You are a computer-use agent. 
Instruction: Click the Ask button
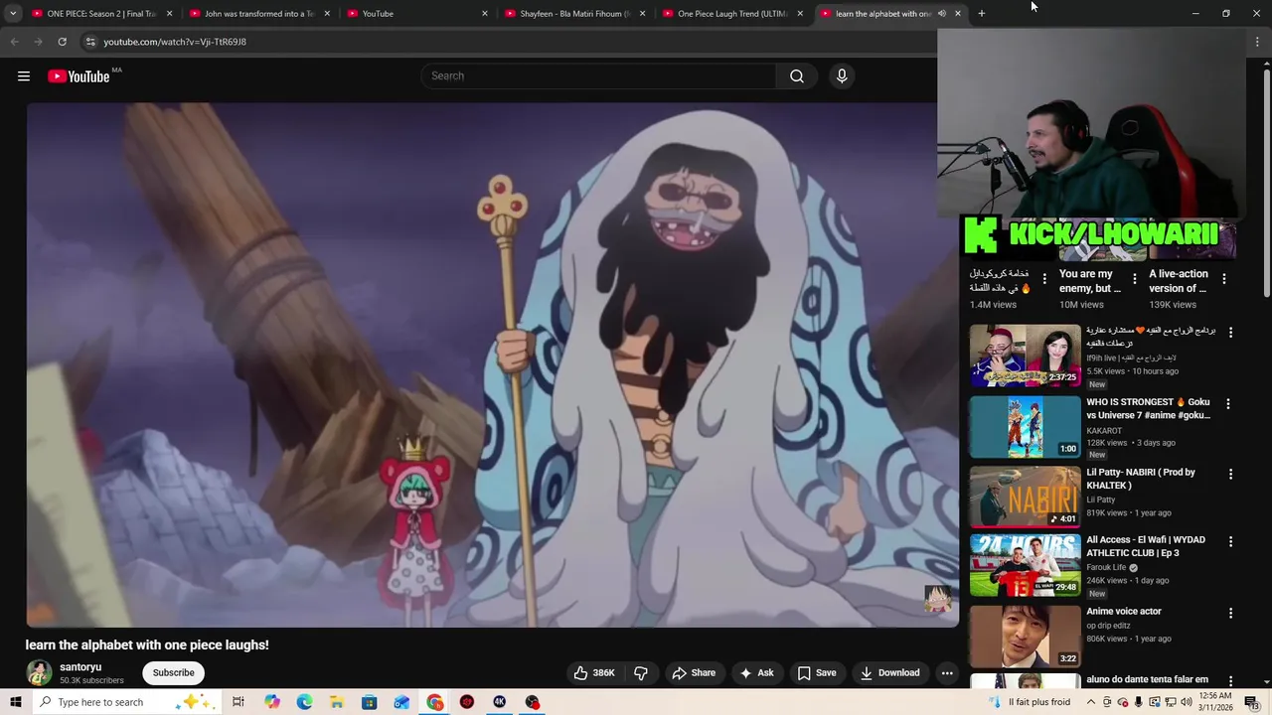pyautogui.click(x=756, y=672)
